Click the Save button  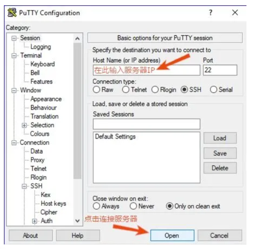pyautogui.click(x=220, y=153)
